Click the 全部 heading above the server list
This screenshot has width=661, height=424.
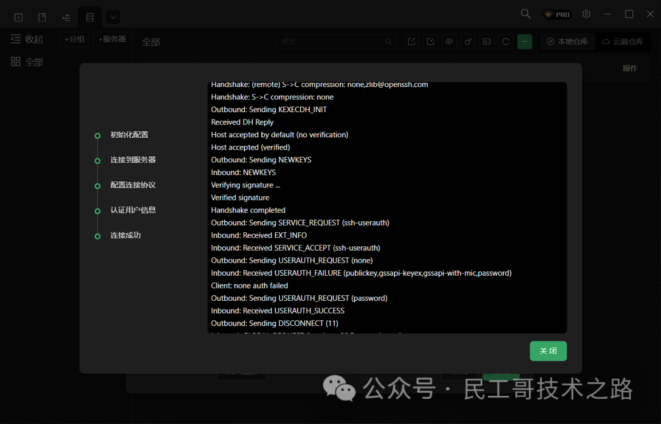coord(151,42)
